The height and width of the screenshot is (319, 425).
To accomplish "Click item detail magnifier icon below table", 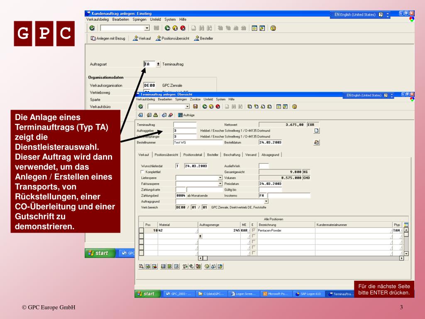I will click(x=141, y=266).
